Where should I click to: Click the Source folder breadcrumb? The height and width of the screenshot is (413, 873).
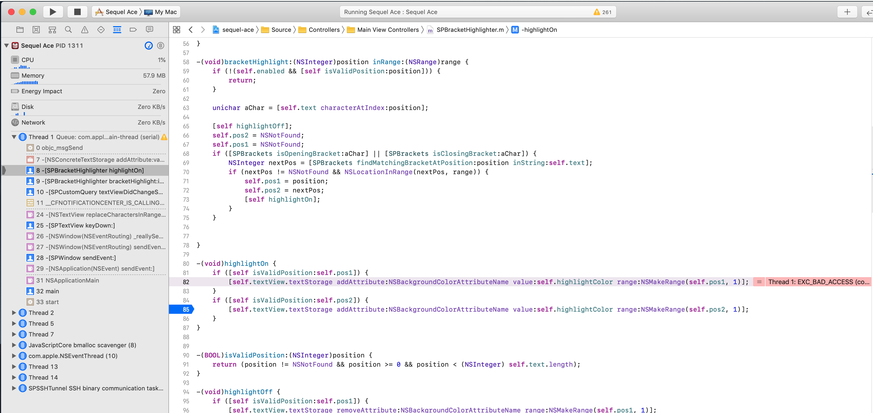pyautogui.click(x=276, y=30)
